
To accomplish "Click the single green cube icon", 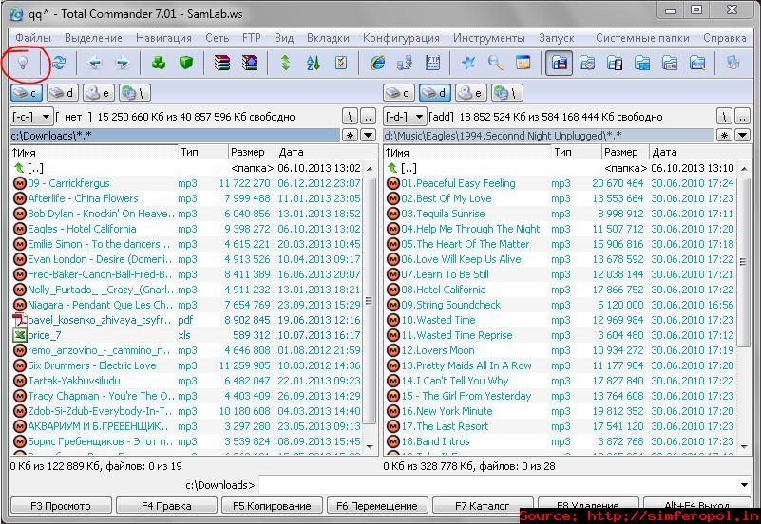I will click(186, 63).
